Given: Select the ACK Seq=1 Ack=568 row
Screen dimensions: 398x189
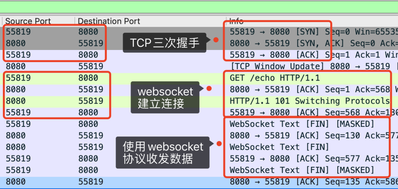Looking at the screenshot, I should (x=199, y=89).
